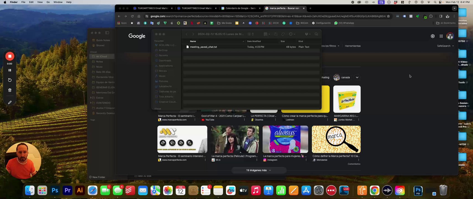Open the SafeSearch dropdown
This screenshot has height=199, width=473.
[x=446, y=46]
